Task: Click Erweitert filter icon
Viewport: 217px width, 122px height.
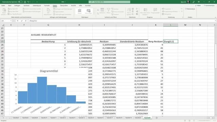Action: (x=112, y=14)
